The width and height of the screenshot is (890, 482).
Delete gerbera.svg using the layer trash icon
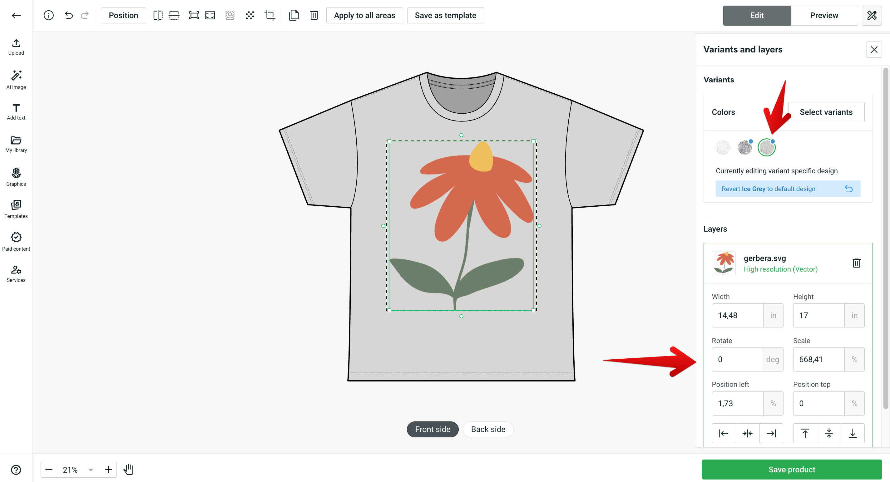pyautogui.click(x=857, y=263)
